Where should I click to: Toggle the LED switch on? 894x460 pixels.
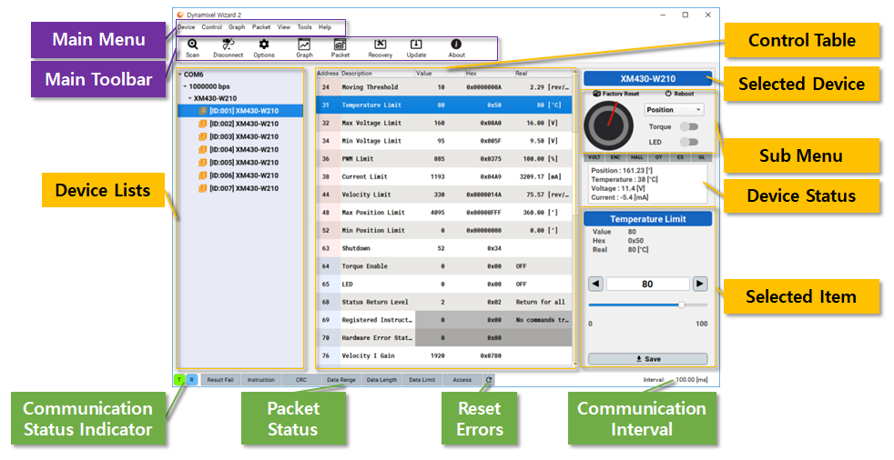[x=689, y=142]
